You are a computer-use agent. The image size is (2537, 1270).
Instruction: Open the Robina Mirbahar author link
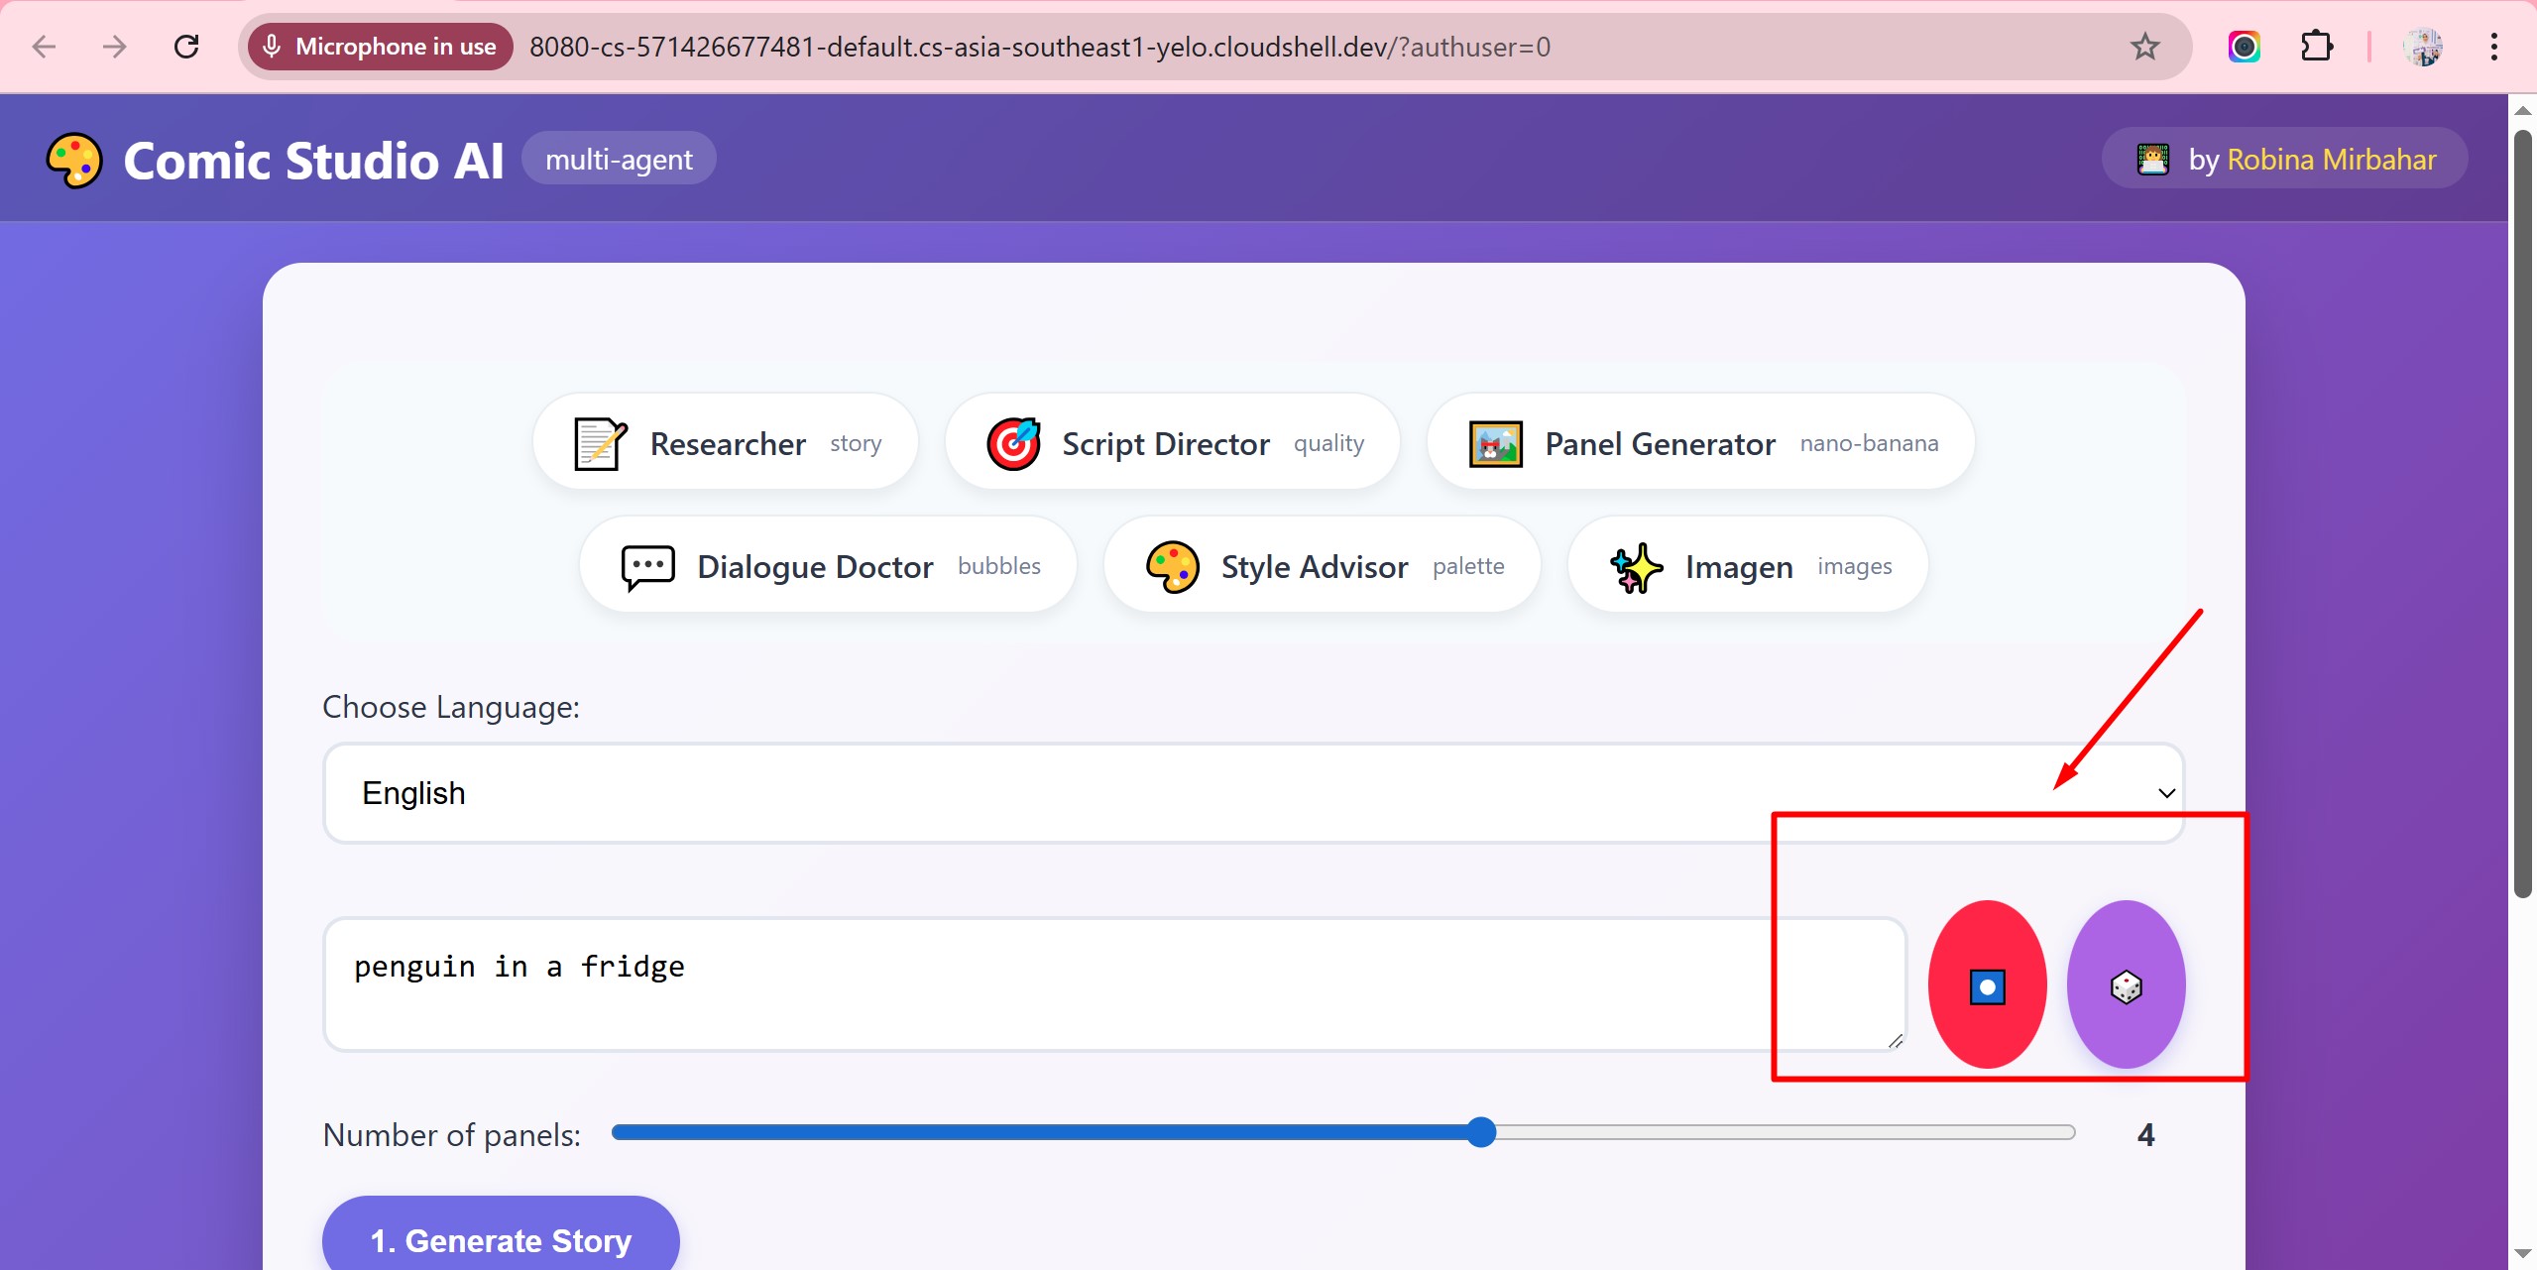(2331, 160)
